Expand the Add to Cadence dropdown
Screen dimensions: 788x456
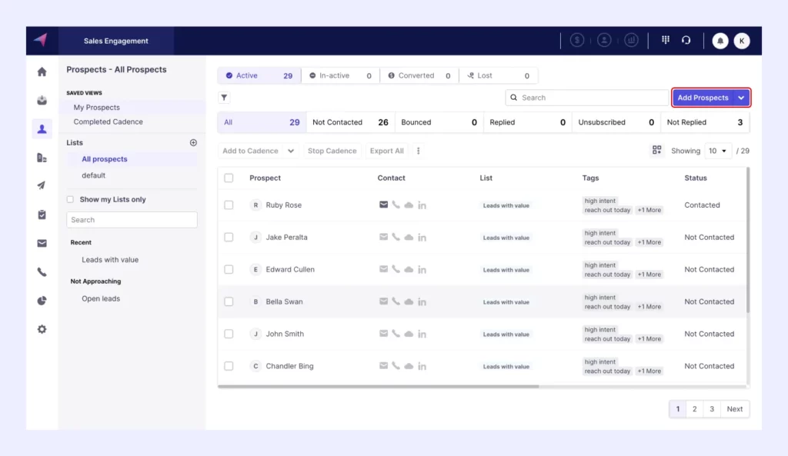tap(291, 151)
